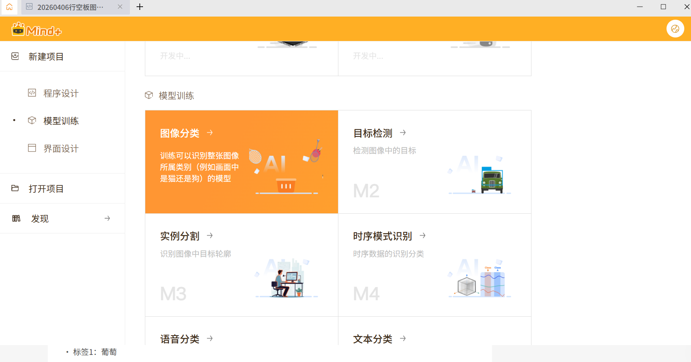Click the 发现 books icon

pyautogui.click(x=16, y=218)
